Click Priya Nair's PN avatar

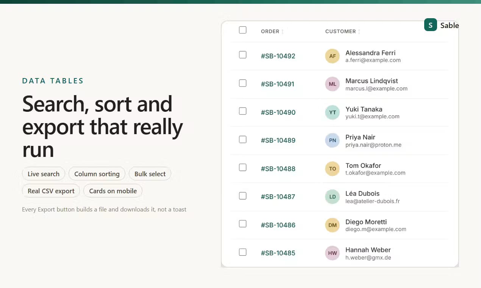tap(333, 140)
